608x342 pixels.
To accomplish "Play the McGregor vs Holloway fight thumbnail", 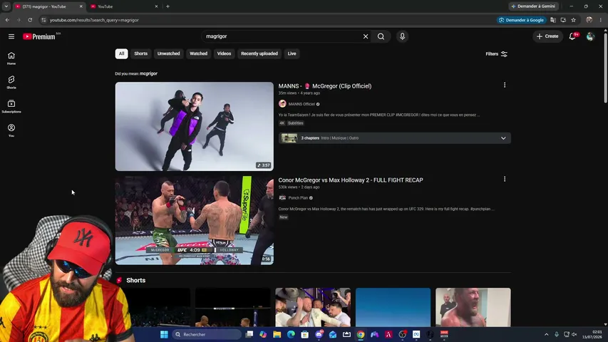I will coord(195,220).
